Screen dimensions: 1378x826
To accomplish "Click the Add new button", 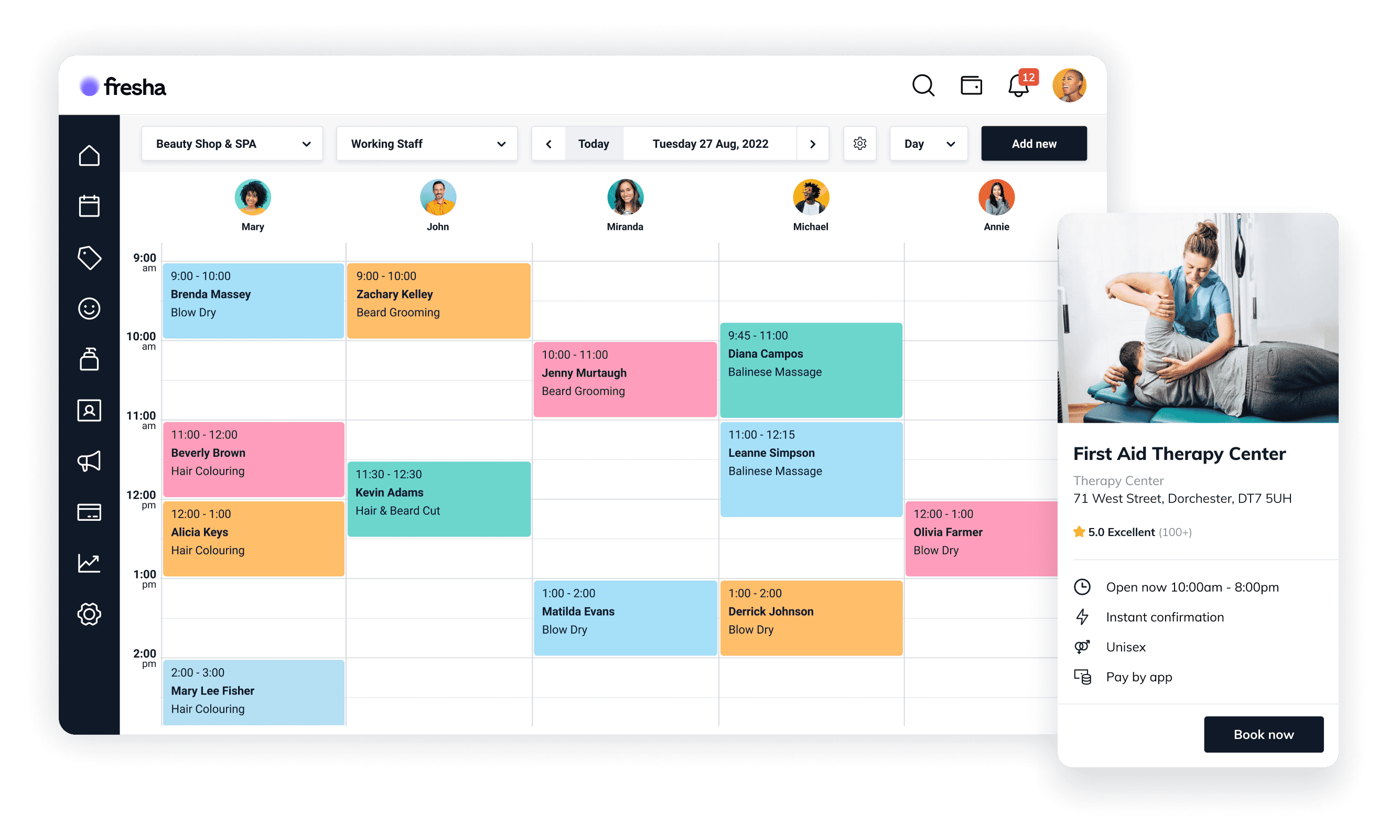I will point(1033,144).
